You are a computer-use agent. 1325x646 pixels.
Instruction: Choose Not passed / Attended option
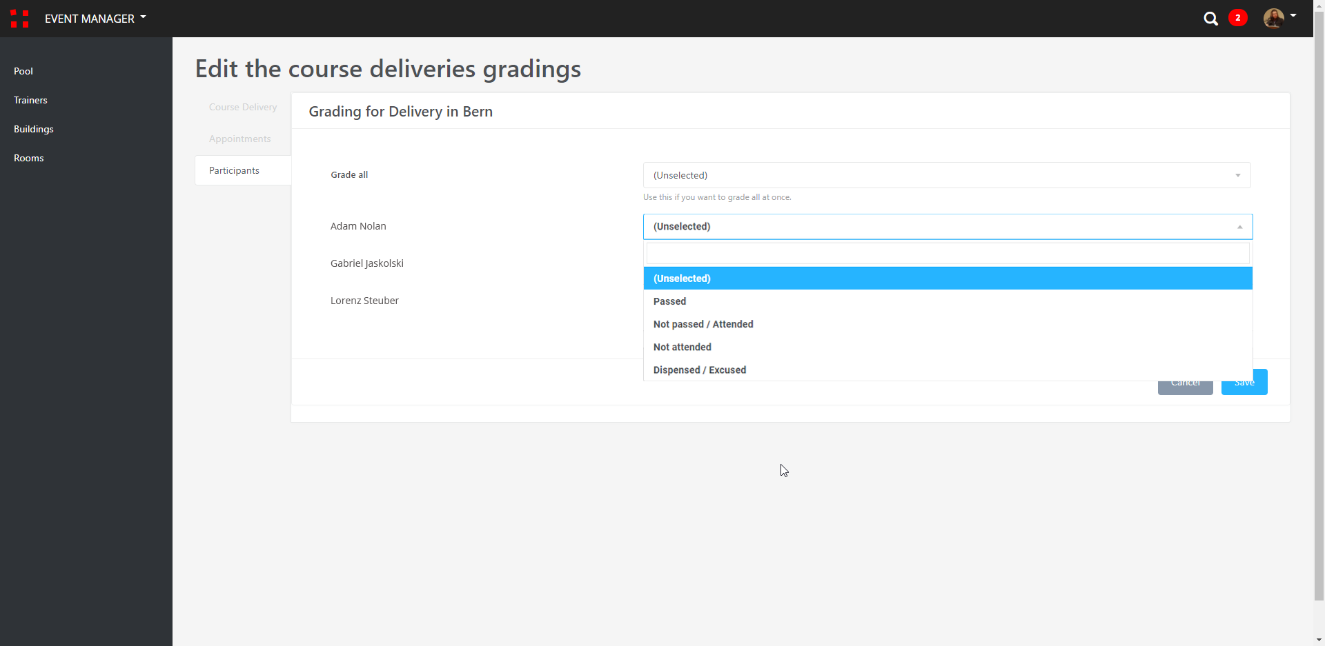coord(703,324)
